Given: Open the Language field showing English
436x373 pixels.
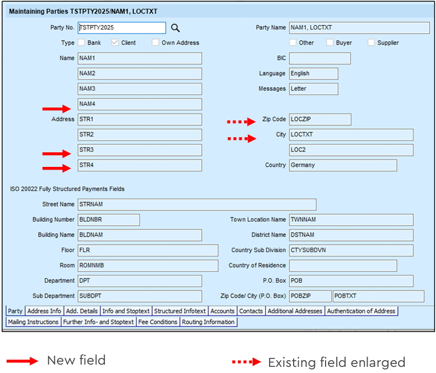Looking at the screenshot, I should pyautogui.click(x=314, y=74).
